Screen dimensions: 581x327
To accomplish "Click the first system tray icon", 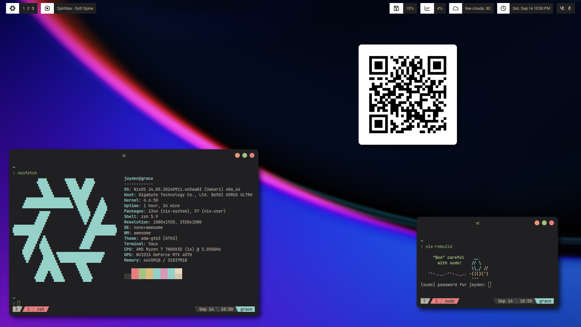I will point(562,8).
